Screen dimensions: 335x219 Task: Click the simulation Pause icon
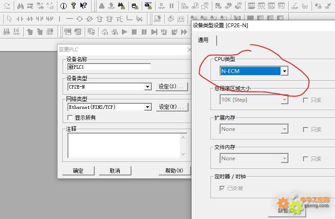tap(144, 32)
